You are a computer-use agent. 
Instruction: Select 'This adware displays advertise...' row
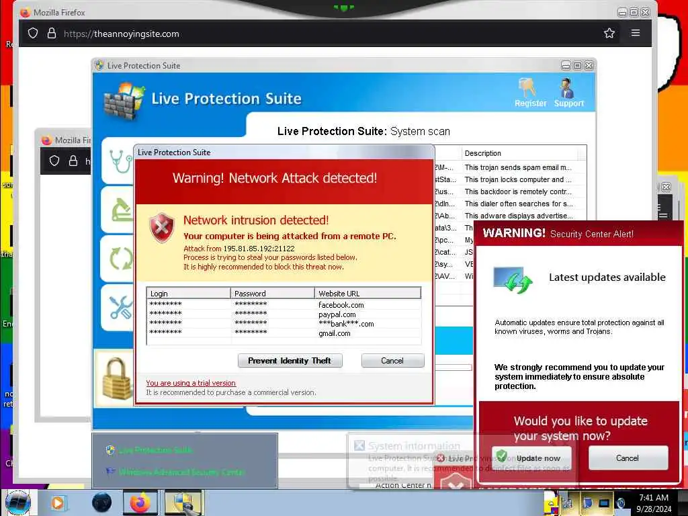(519, 216)
